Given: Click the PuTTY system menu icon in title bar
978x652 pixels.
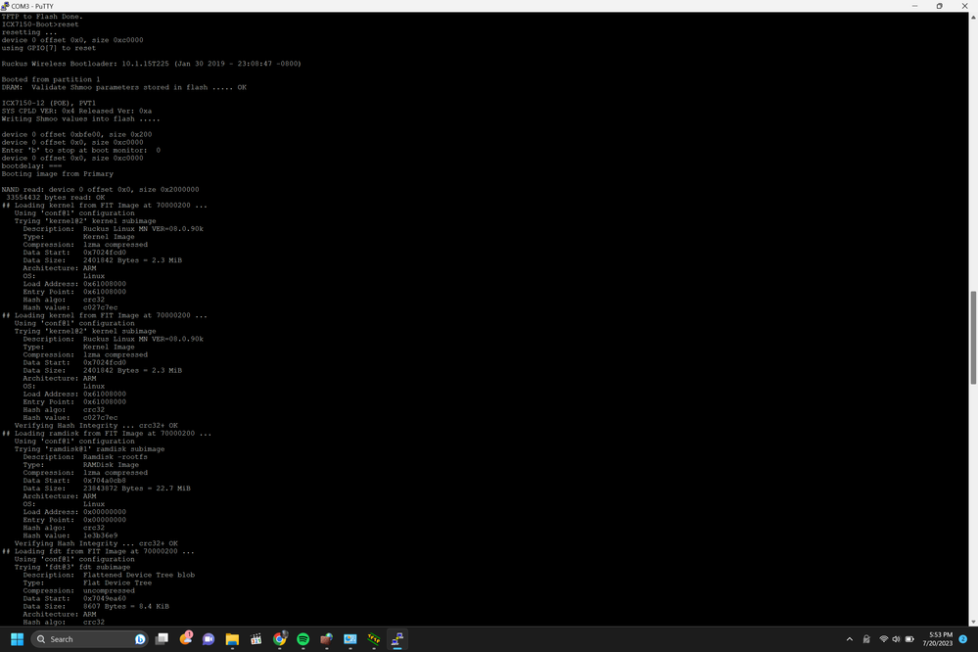Looking at the screenshot, I should [6, 6].
